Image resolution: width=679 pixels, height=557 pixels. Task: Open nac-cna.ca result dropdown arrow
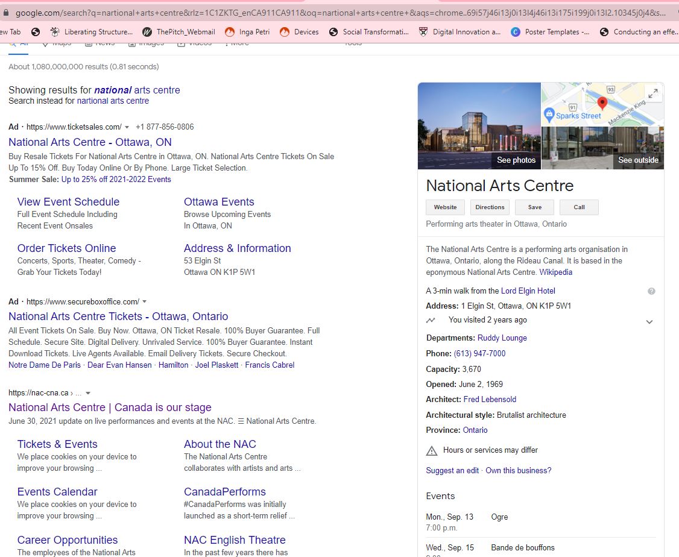pyautogui.click(x=88, y=393)
